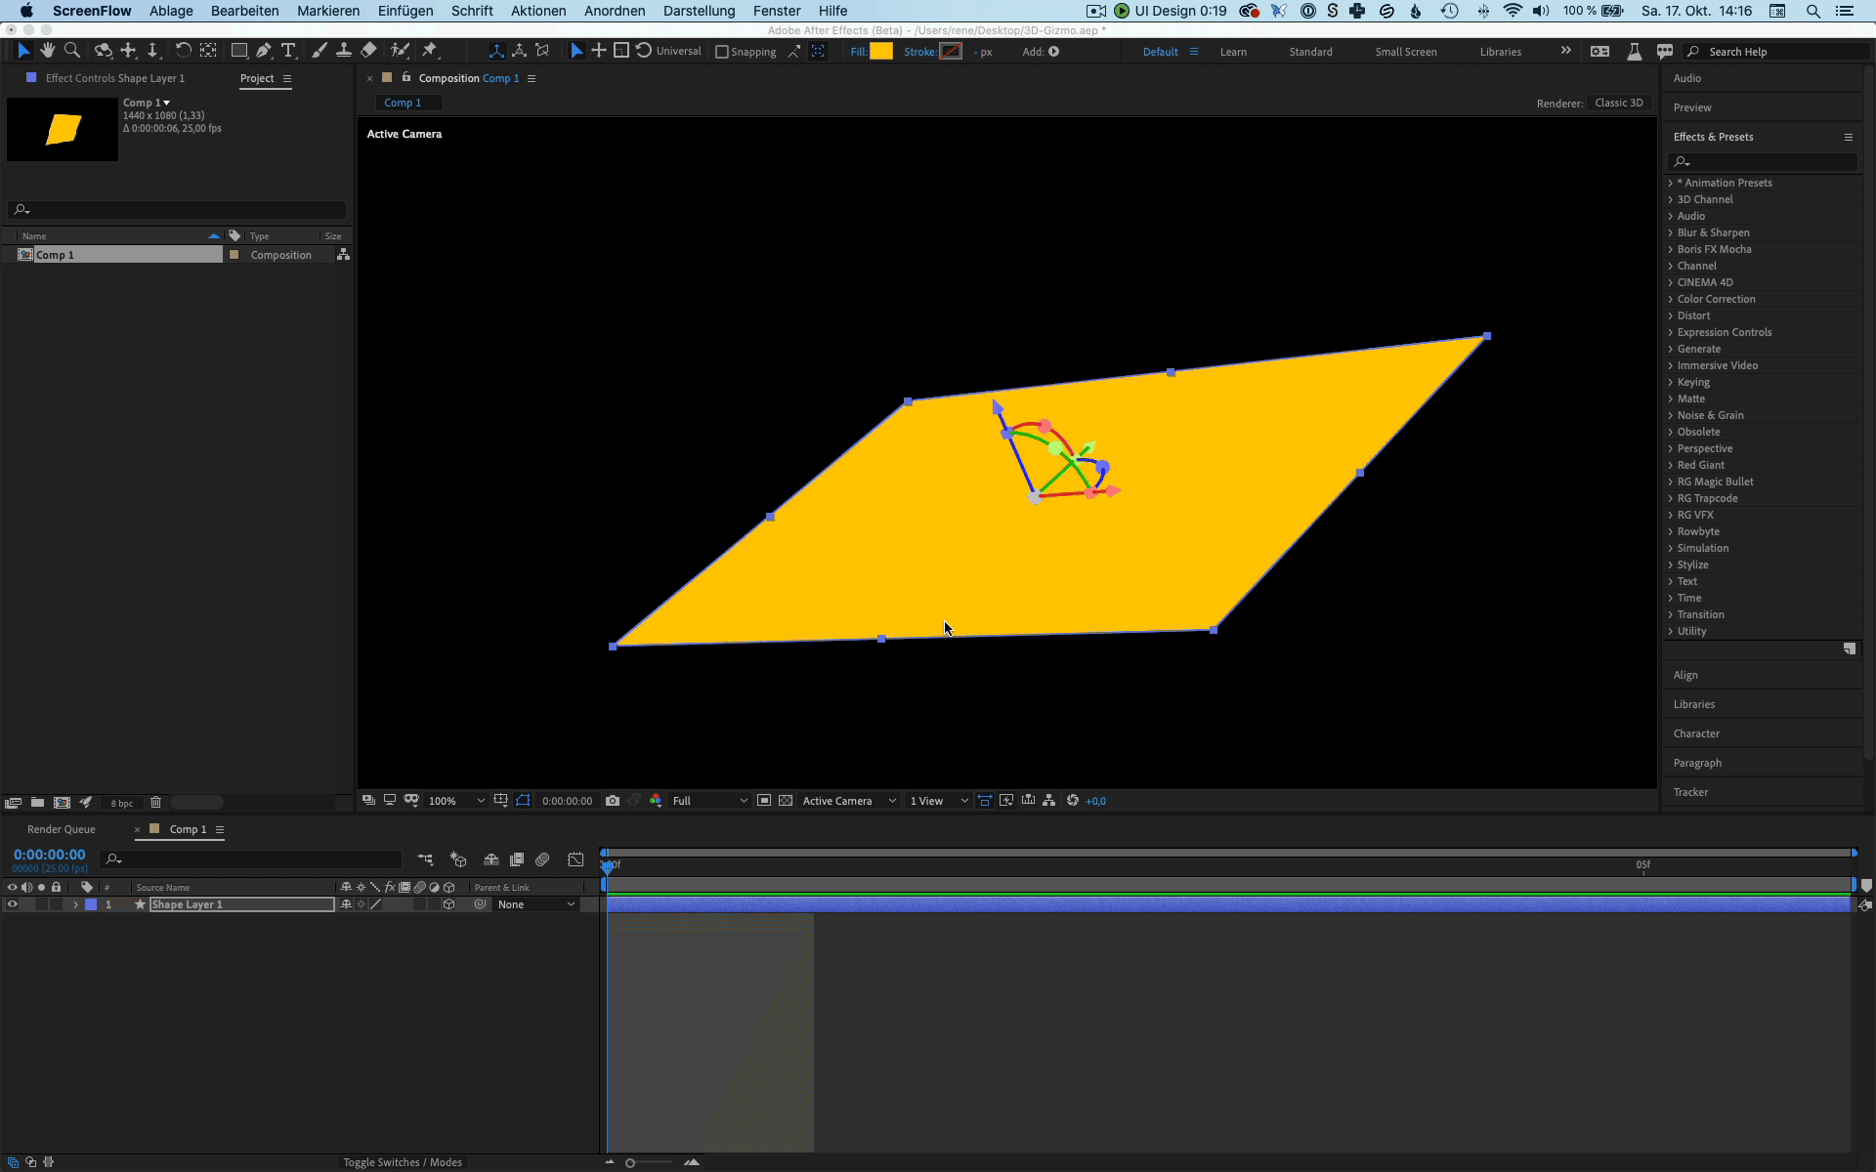Open the Active Camera view dropdown
The image size is (1876, 1172).
(x=848, y=801)
